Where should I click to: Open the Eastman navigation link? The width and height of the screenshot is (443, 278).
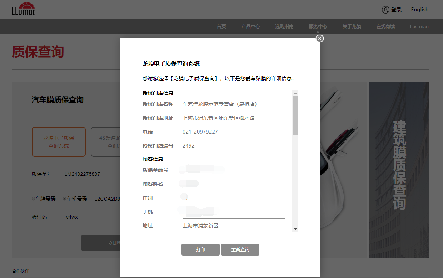419,26
